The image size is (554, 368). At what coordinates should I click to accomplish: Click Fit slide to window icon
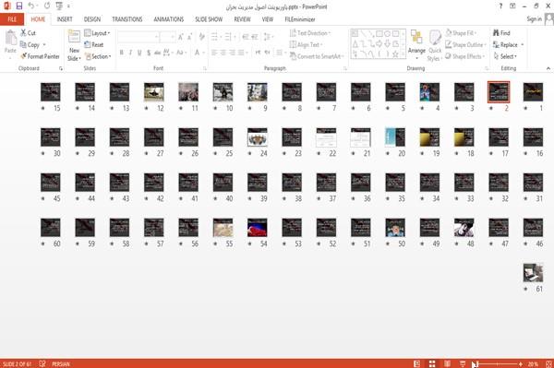pyautogui.click(x=548, y=363)
